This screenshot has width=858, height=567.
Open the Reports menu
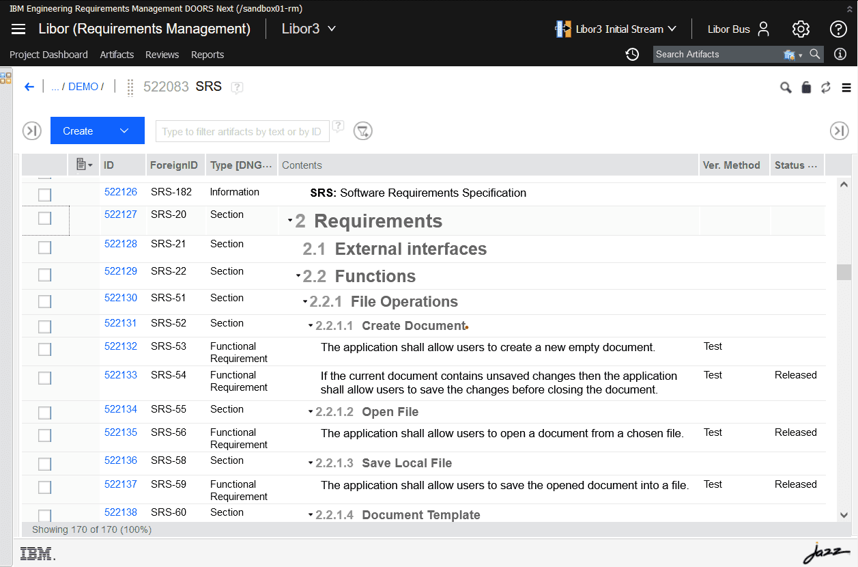point(208,55)
